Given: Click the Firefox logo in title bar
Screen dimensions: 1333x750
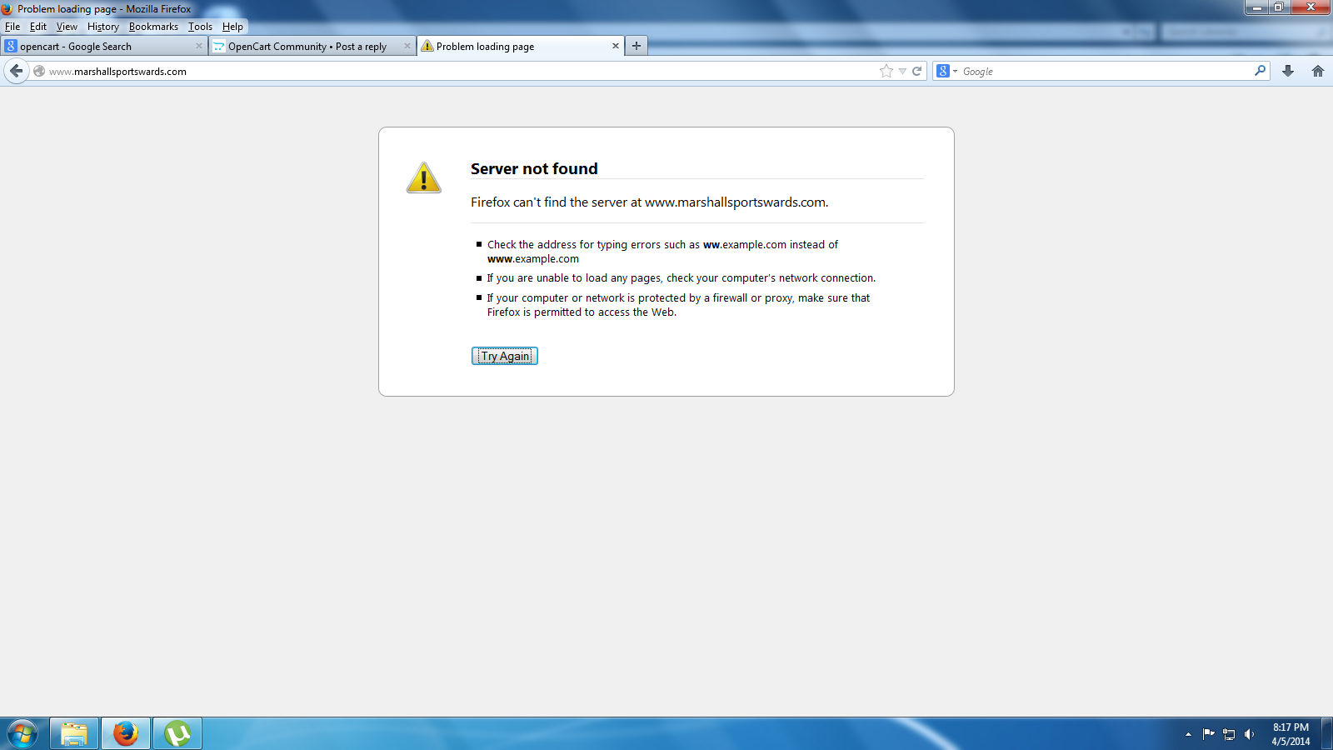Looking at the screenshot, I should [7, 9].
